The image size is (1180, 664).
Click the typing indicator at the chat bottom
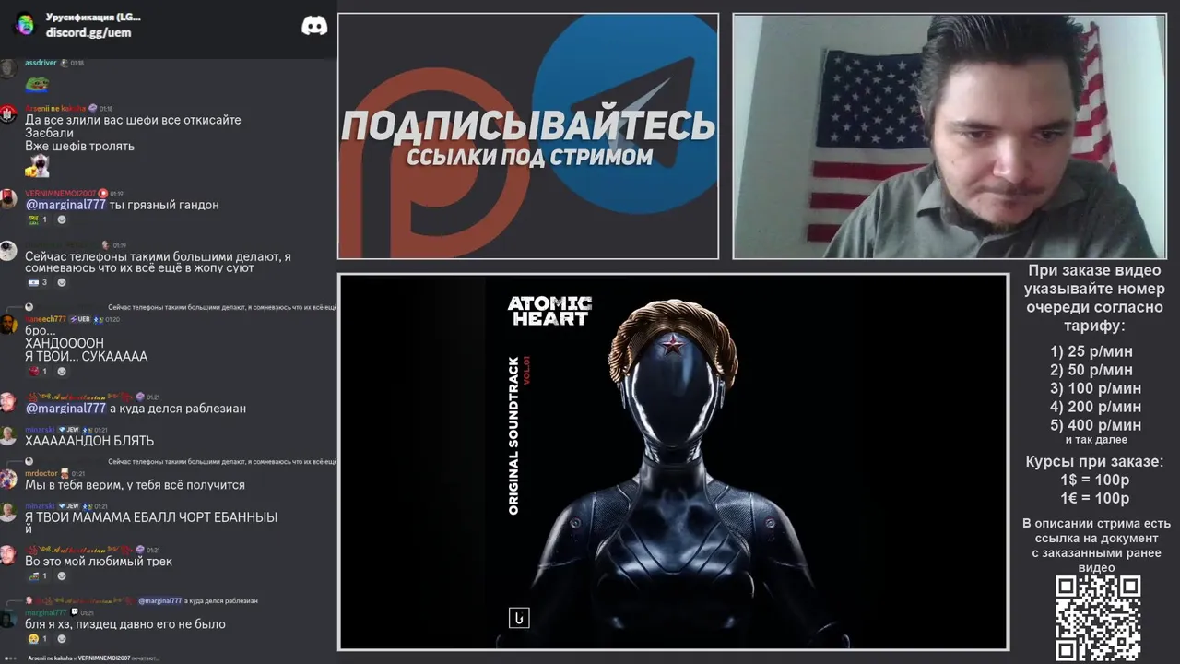tap(81, 658)
